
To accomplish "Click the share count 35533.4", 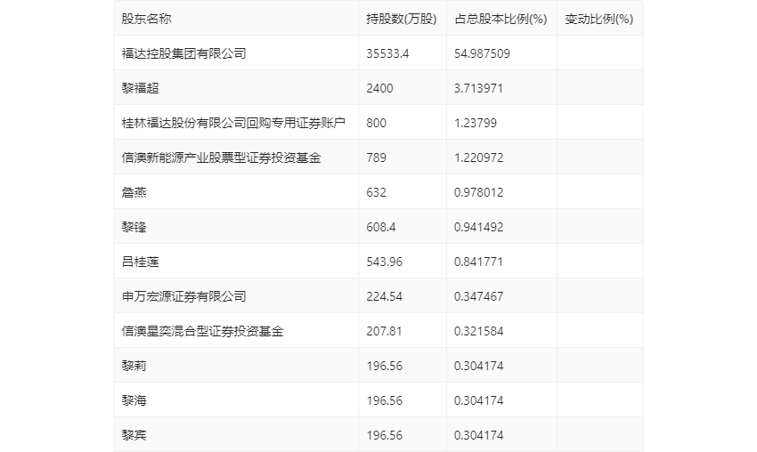I will pyautogui.click(x=387, y=53).
